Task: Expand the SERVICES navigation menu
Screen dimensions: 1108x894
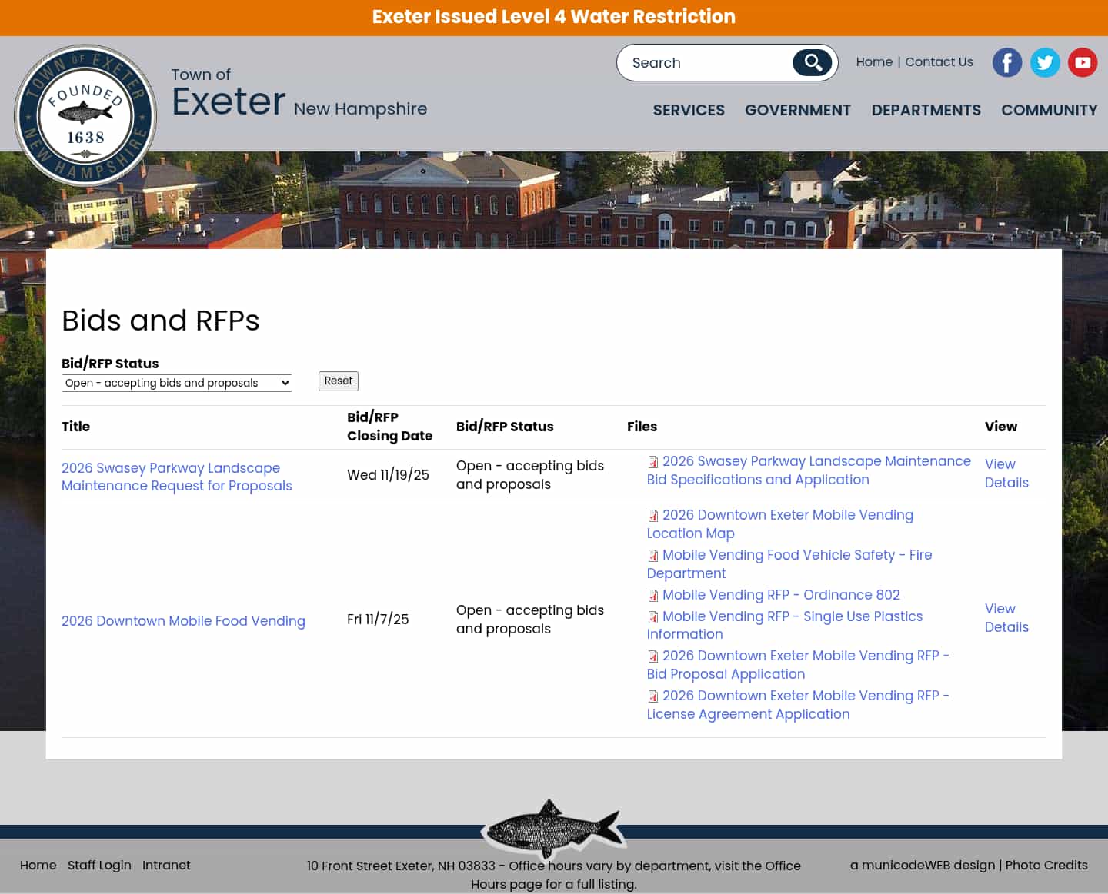Action: pyautogui.click(x=689, y=110)
